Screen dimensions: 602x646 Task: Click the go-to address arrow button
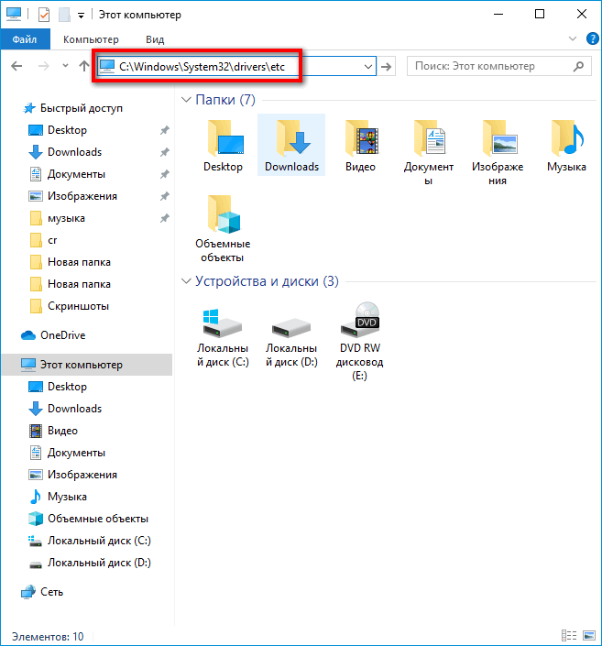[387, 66]
